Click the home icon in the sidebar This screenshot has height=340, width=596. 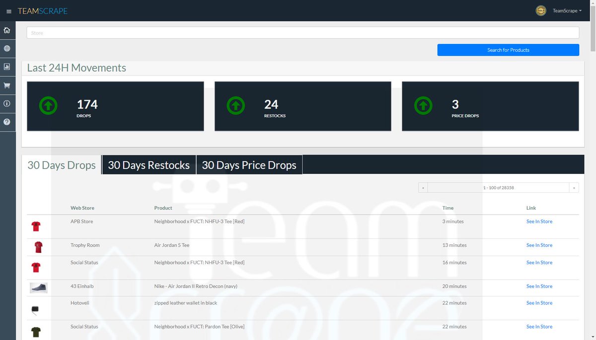[x=7, y=30]
